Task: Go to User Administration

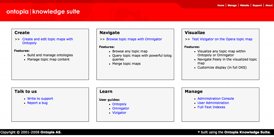Action: pos(213,103)
